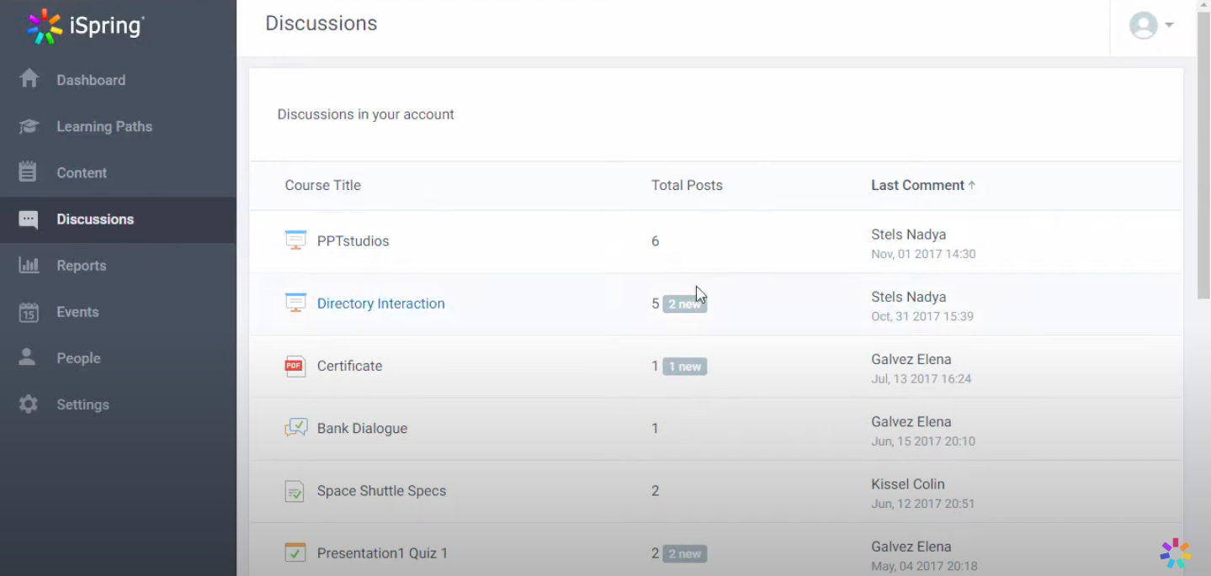The width and height of the screenshot is (1211, 576).
Task: Sort by the Total Posts column header
Action: click(687, 185)
